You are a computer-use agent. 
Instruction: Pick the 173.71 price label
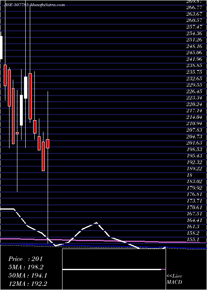(195, 201)
